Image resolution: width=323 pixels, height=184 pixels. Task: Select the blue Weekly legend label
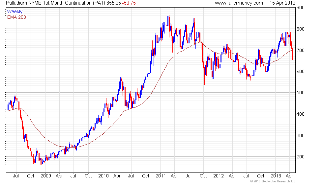click(x=15, y=12)
